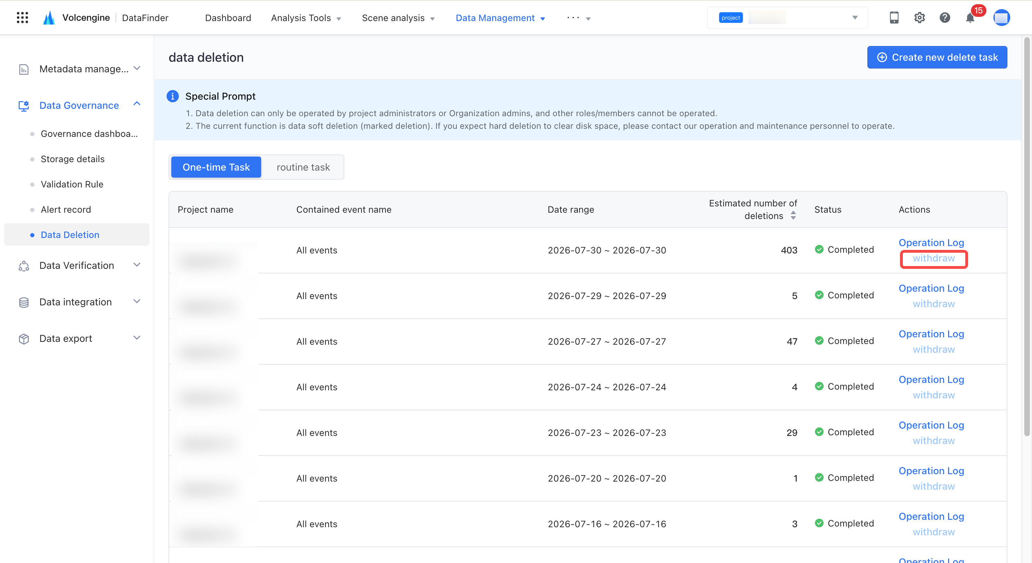Screen dimensions: 1032x563
Task: Click the Data Verification sidebar icon
Action: [24, 265]
